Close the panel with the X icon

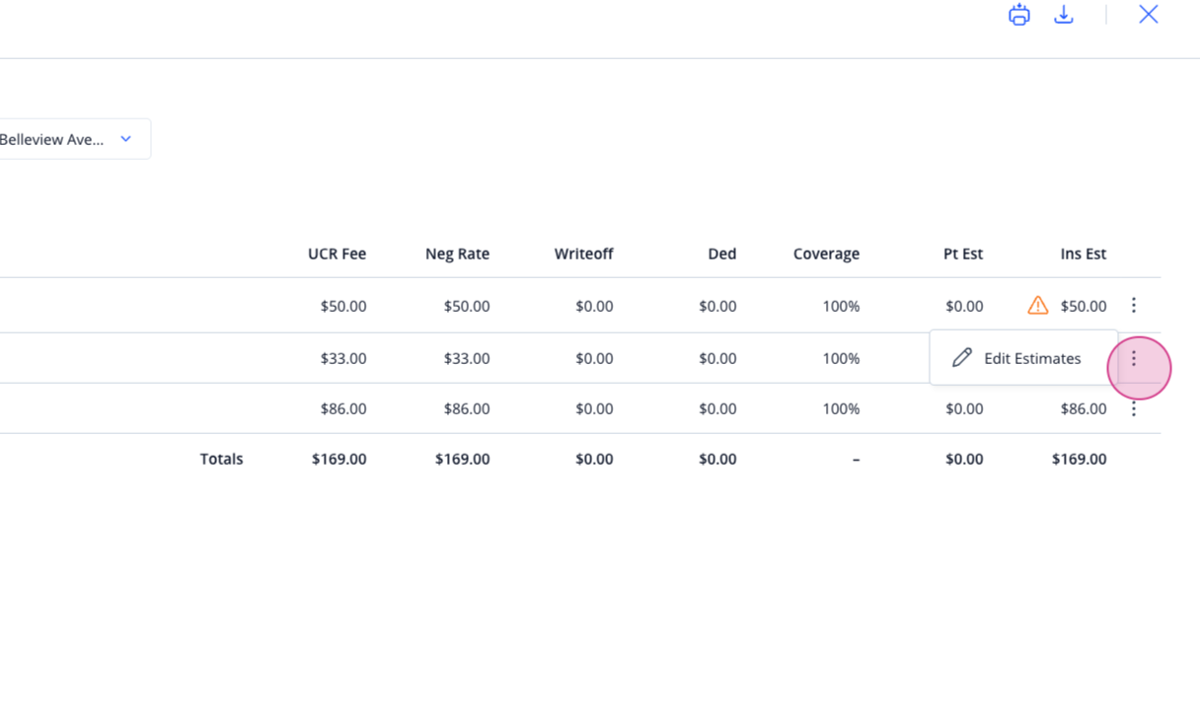pos(1148,14)
